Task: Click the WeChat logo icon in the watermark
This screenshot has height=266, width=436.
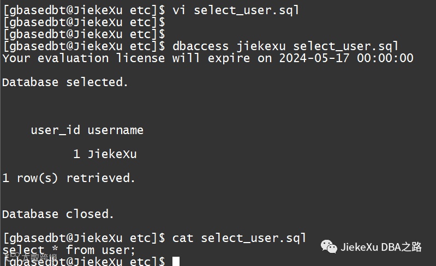Action: click(x=329, y=246)
